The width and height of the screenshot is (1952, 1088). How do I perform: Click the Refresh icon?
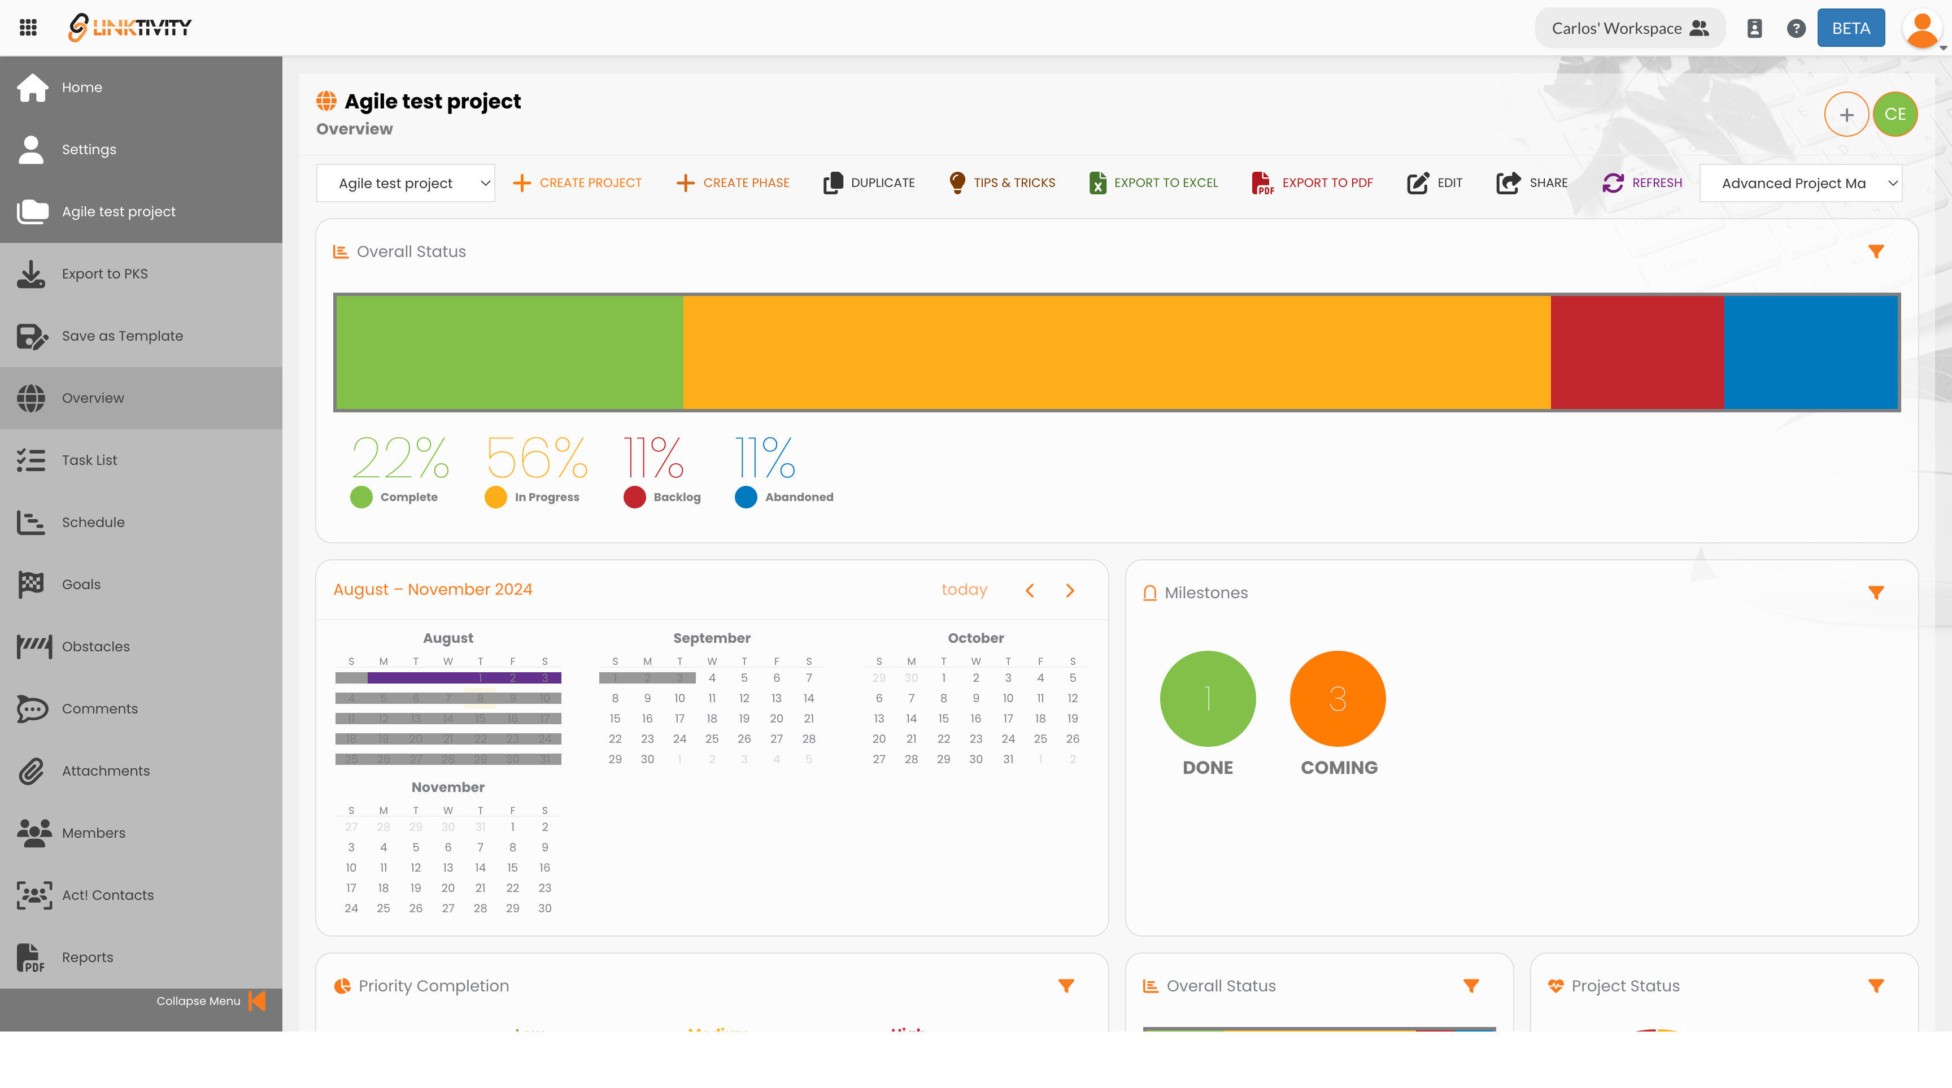click(1613, 182)
